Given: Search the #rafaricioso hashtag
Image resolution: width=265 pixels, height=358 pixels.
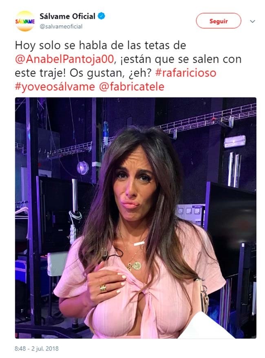Looking at the screenshot, I should click(185, 73).
